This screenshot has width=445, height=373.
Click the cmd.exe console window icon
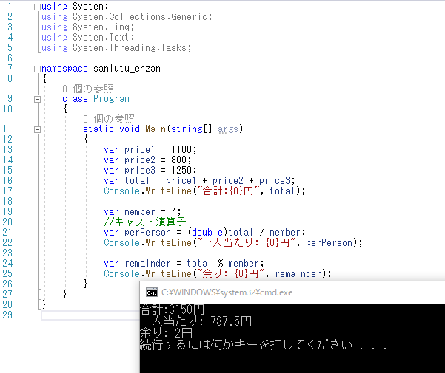152,292
